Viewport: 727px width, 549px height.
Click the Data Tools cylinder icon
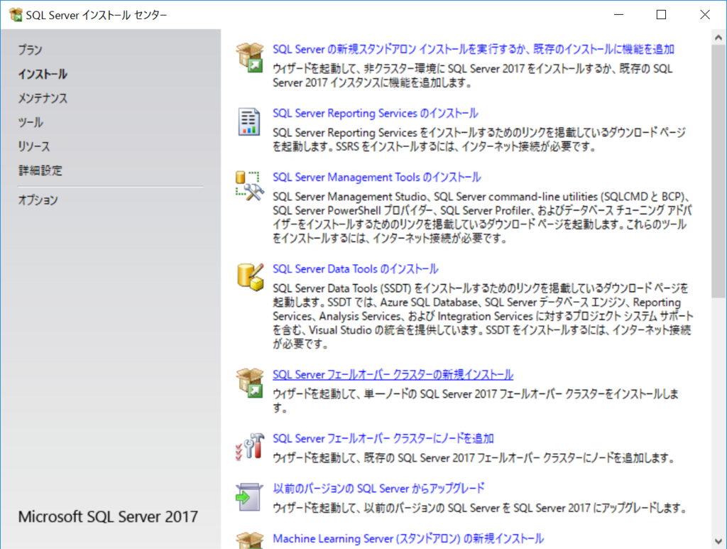[250, 277]
